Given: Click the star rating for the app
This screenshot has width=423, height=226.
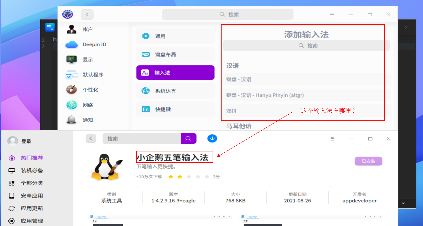Looking at the screenshot, I should 189,177.
